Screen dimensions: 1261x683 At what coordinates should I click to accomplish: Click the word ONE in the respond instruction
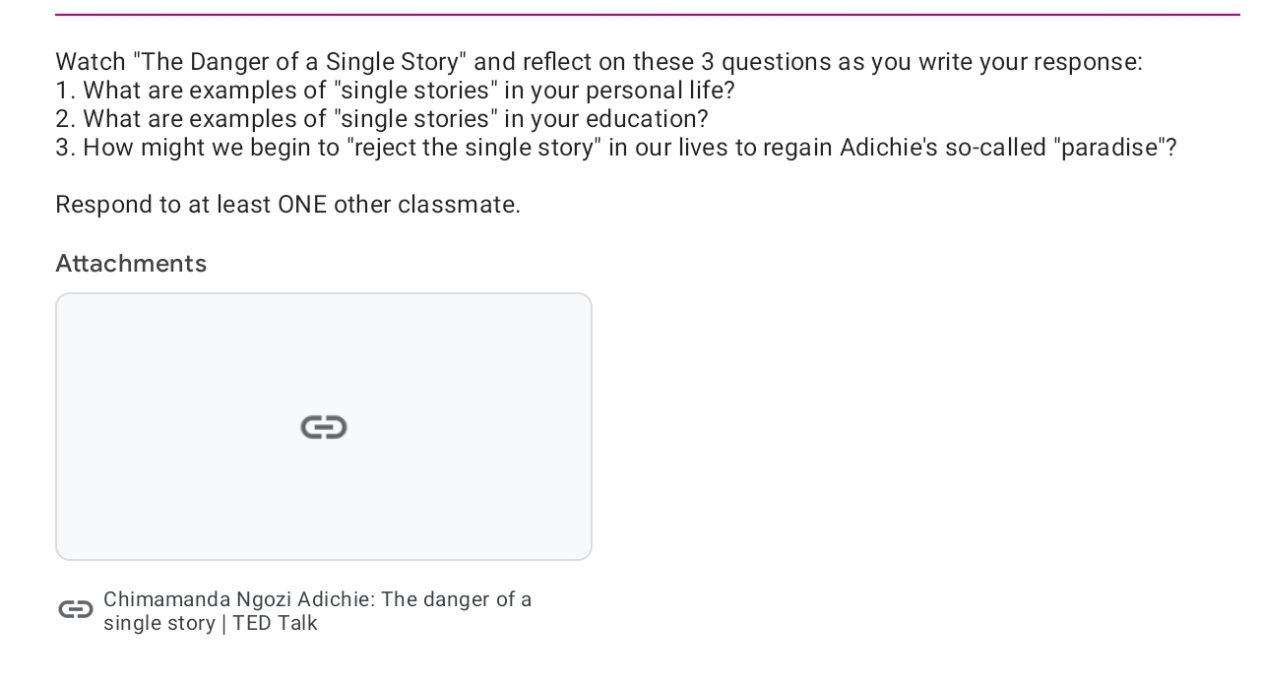302,205
